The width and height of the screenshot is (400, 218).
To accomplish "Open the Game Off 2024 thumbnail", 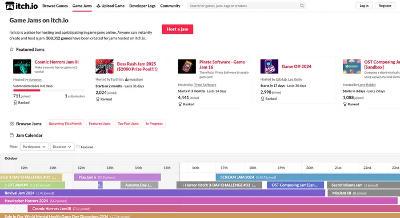I will point(269,66).
